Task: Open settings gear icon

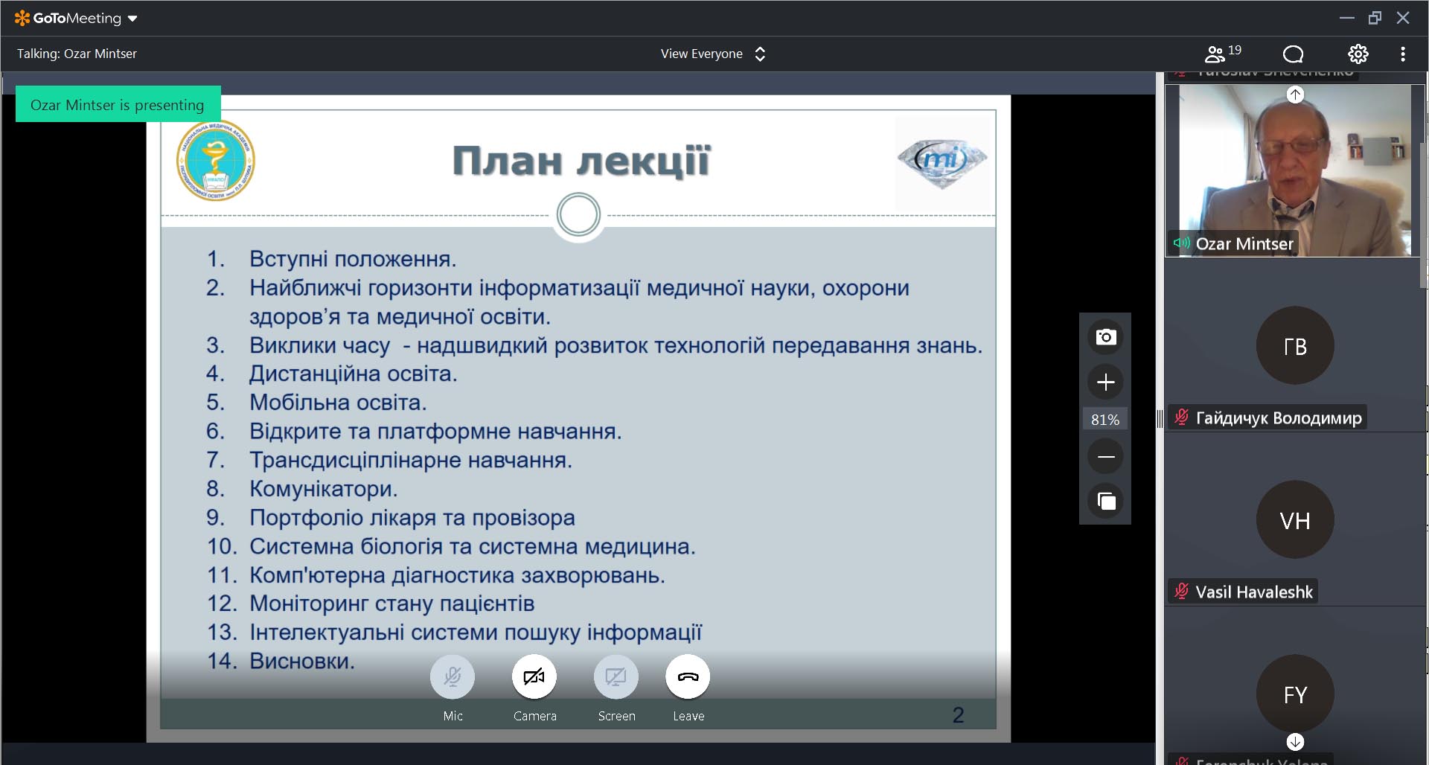Action: pyautogui.click(x=1358, y=54)
